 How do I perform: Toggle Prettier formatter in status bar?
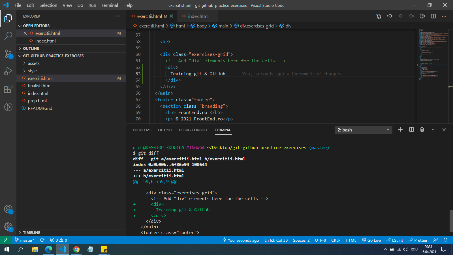418,240
